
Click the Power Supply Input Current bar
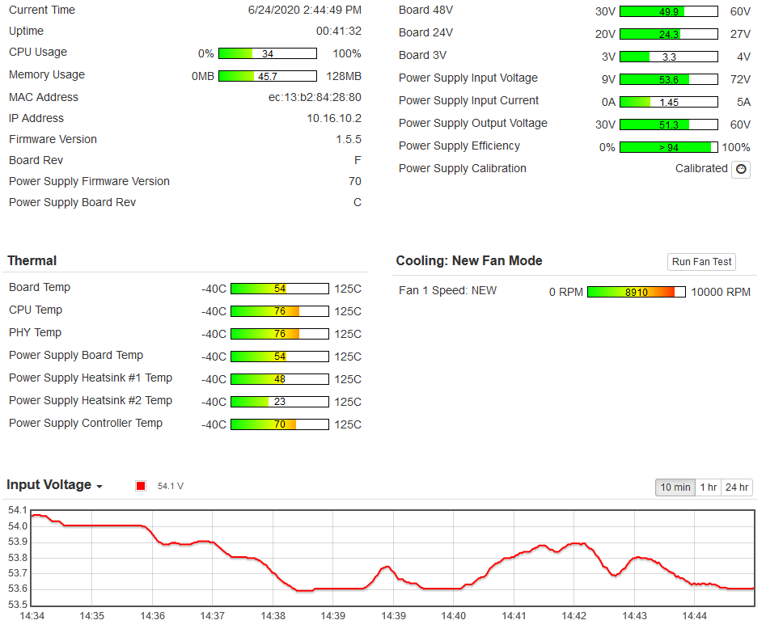coord(668,102)
